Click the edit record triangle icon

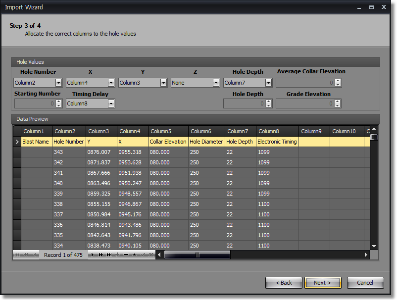[134, 255]
